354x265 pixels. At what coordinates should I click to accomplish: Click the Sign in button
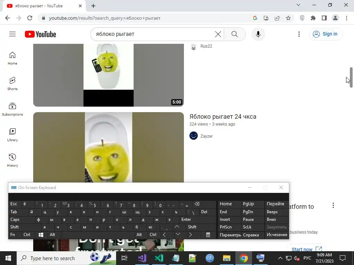tap(326, 34)
